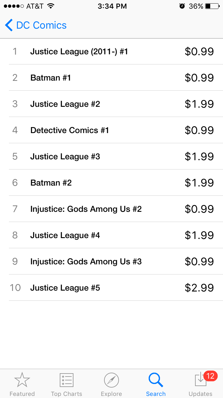Image resolution: width=223 pixels, height=398 pixels.
Task: Open Batman #1 entry
Action: pos(111,78)
